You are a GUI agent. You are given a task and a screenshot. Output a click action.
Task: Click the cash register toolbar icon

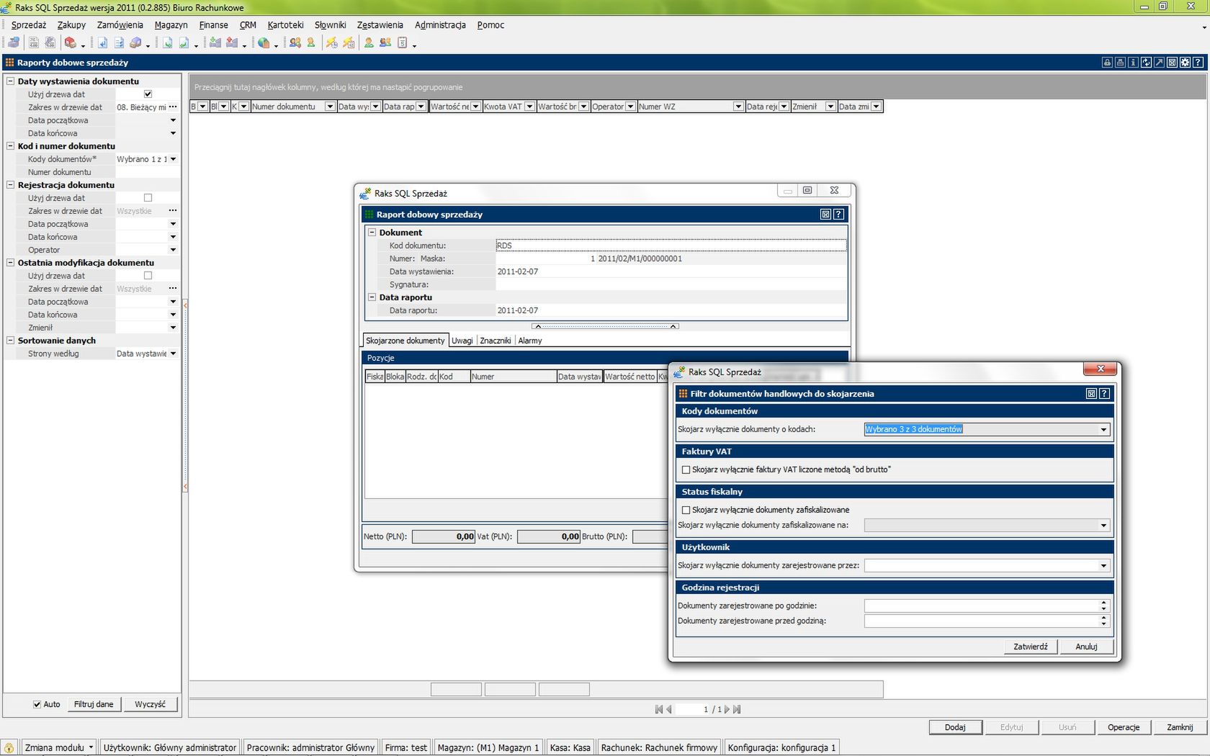point(13,42)
